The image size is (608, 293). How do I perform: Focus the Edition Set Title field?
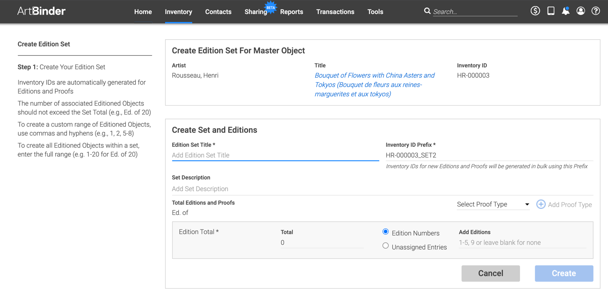click(x=275, y=155)
